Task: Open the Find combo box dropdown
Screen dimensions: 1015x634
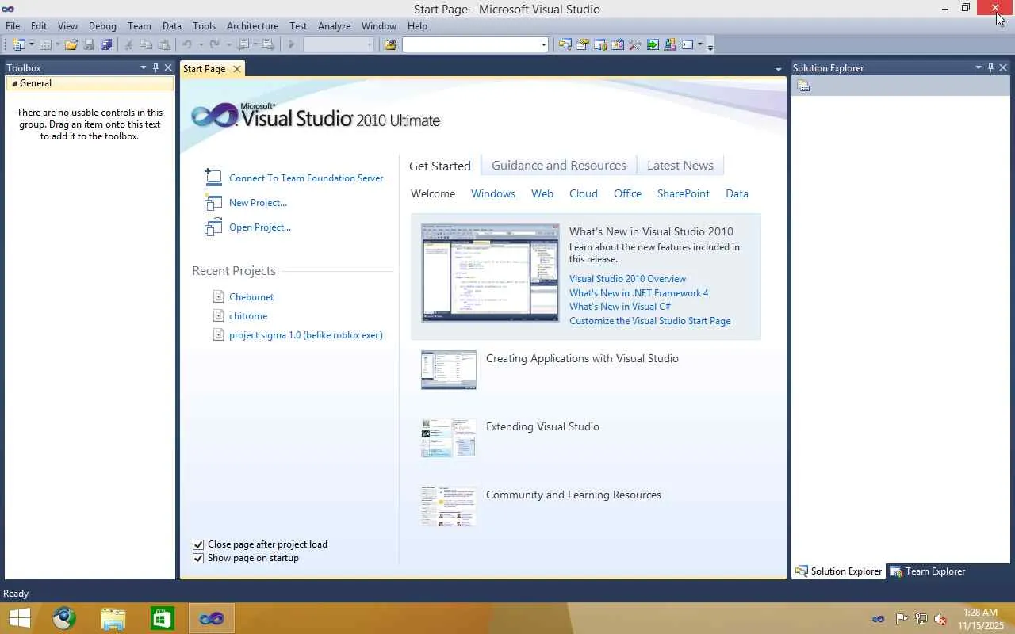Action: pos(544,45)
